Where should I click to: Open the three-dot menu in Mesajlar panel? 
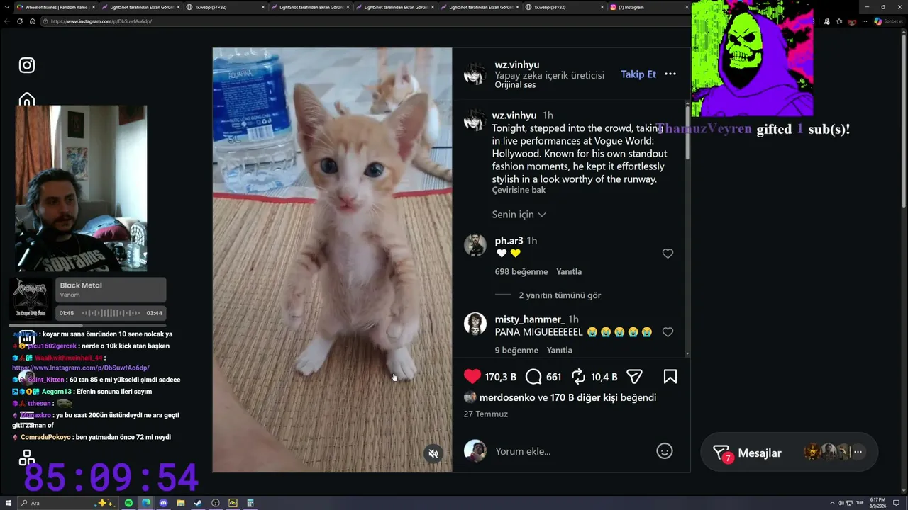point(858,452)
